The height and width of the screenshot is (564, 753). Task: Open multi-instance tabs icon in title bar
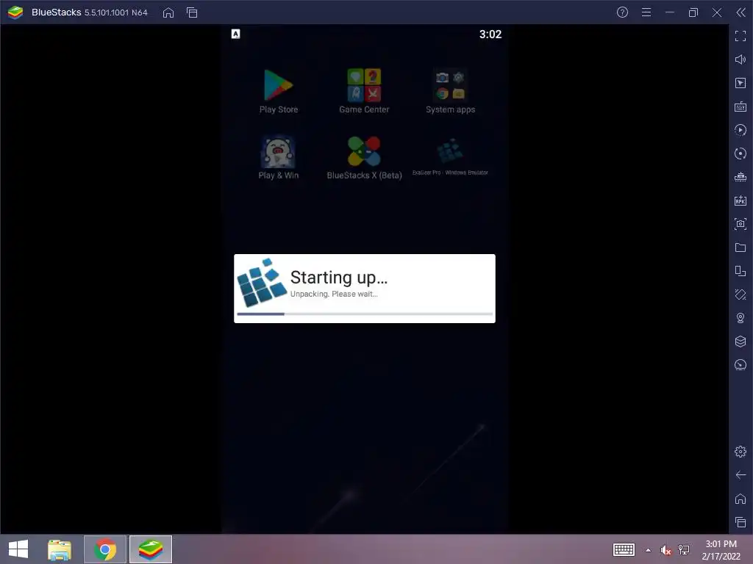click(192, 12)
